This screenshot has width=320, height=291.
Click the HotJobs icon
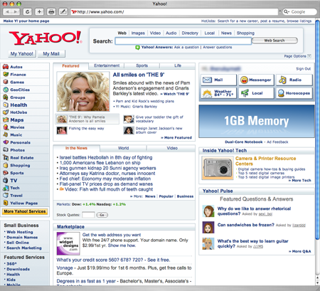tap(6, 112)
